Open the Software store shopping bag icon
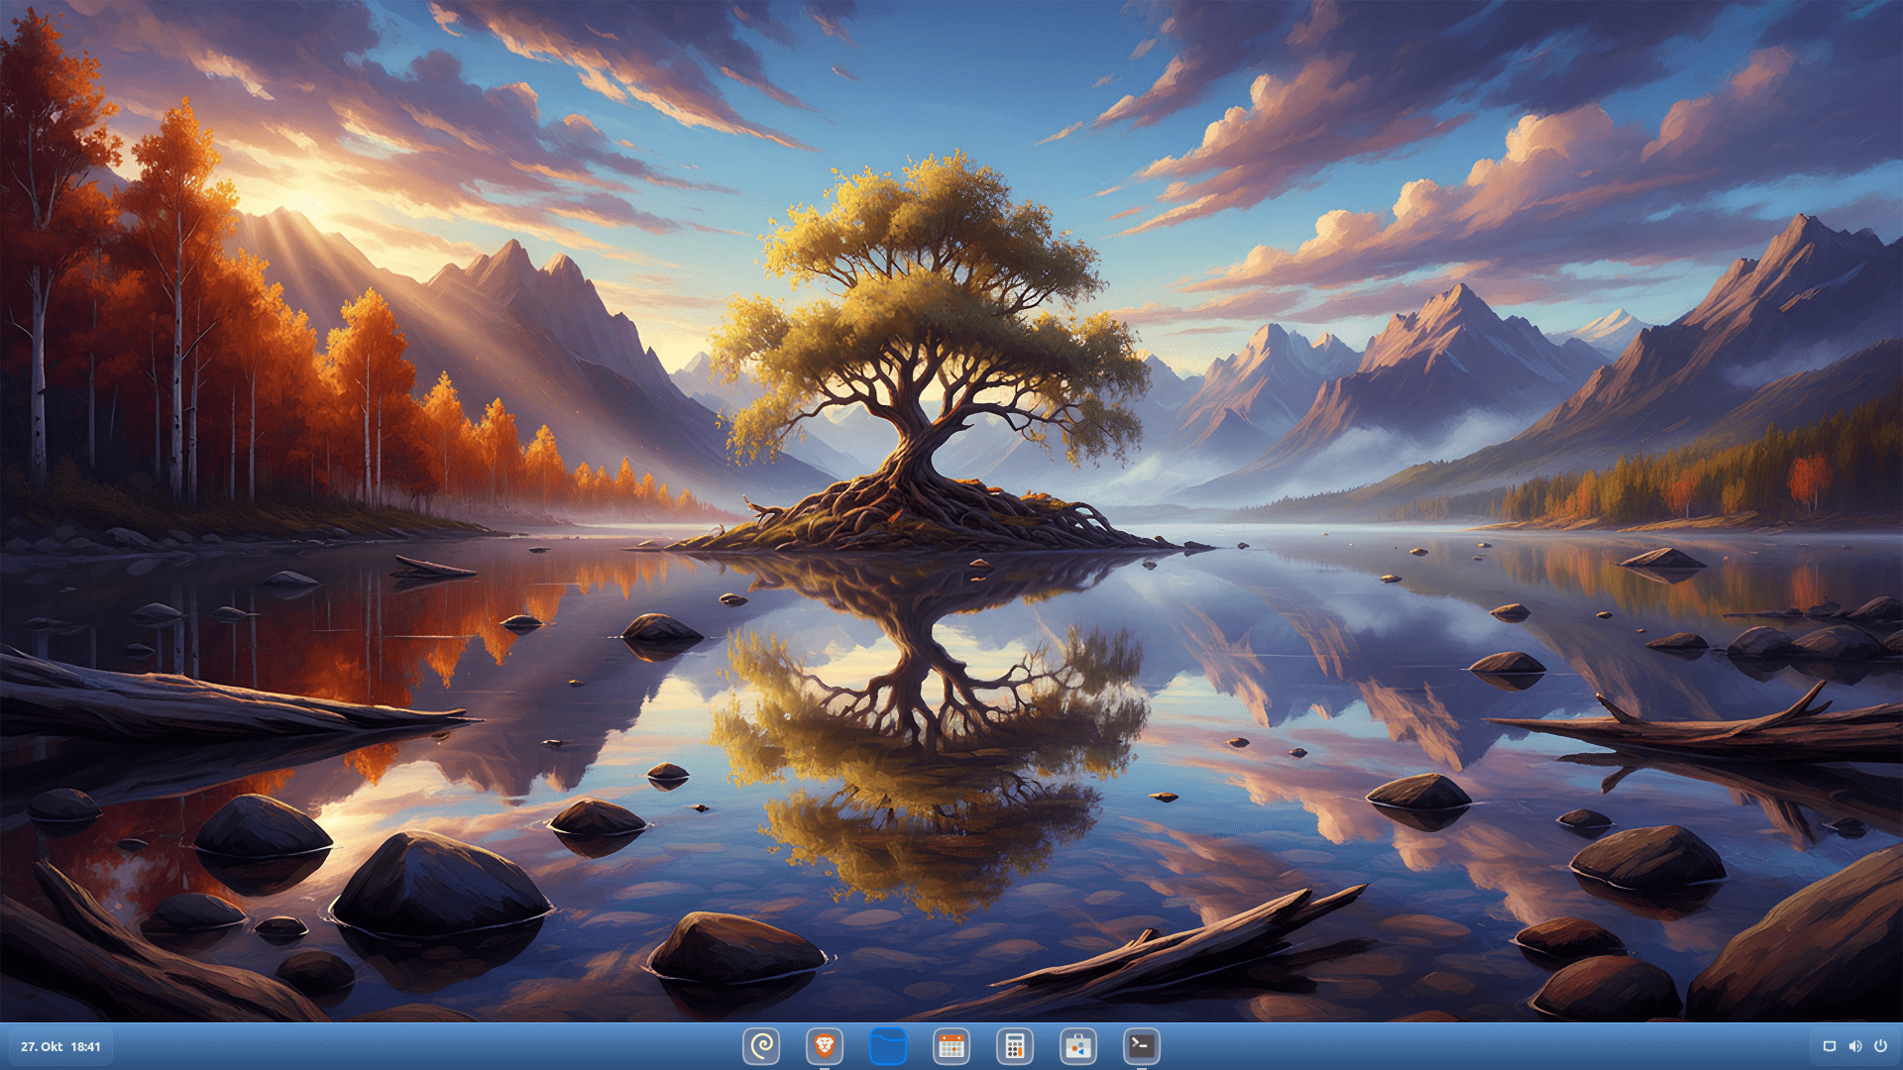 point(1077,1046)
